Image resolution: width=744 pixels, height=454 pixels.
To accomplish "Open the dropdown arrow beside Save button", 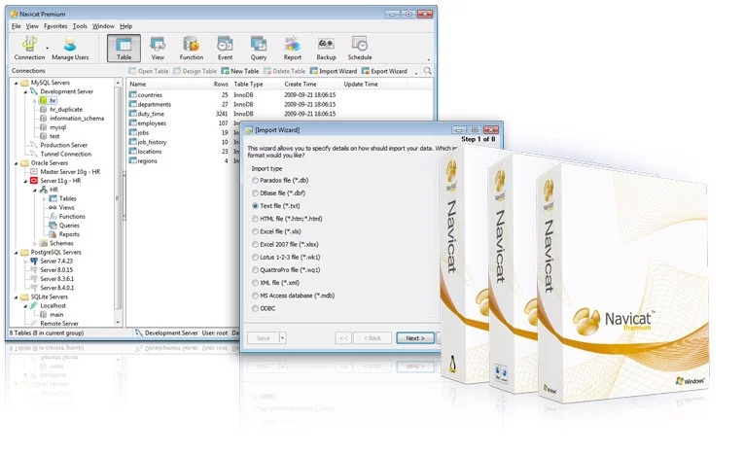I will tap(283, 338).
